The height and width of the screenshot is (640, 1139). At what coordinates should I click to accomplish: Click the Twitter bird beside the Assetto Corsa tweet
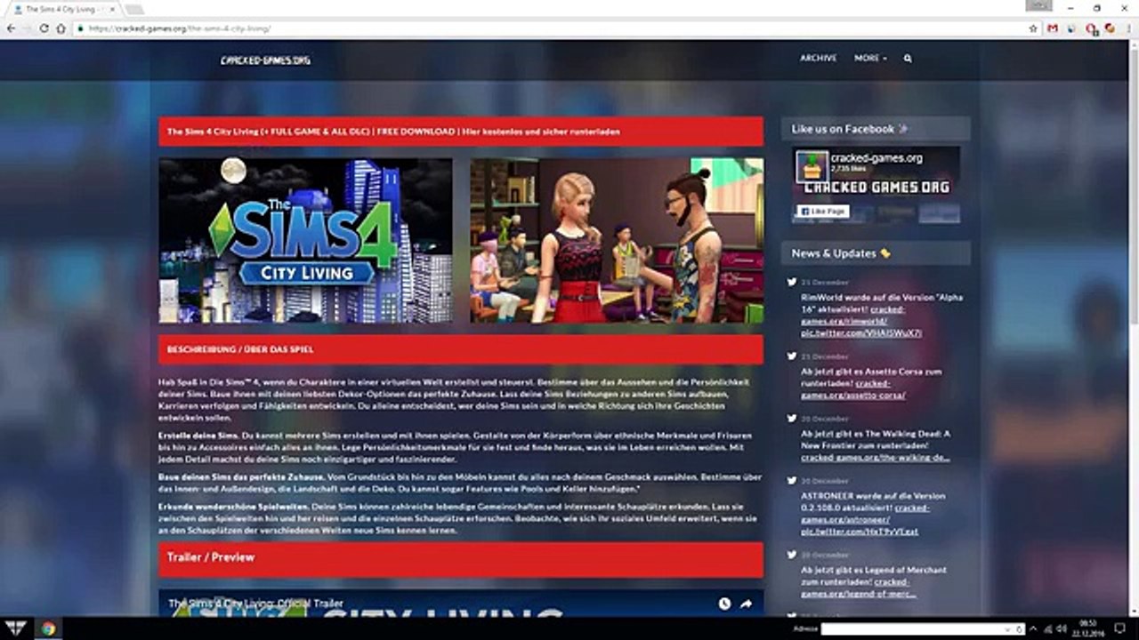coord(791,356)
